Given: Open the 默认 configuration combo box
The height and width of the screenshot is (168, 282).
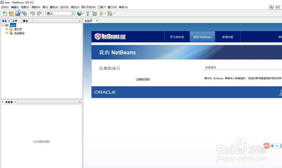Looking at the screenshot, I should (60, 13).
